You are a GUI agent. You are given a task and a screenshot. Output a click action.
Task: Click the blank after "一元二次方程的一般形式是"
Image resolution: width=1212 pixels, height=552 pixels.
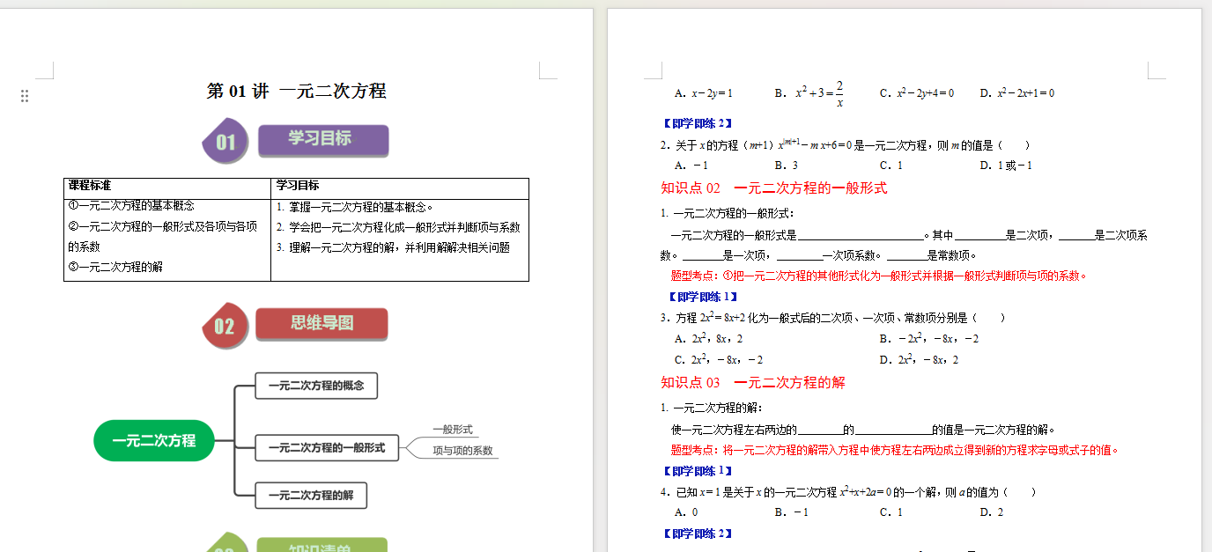coord(861,236)
